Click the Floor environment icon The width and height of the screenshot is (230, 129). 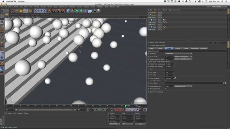89,11
